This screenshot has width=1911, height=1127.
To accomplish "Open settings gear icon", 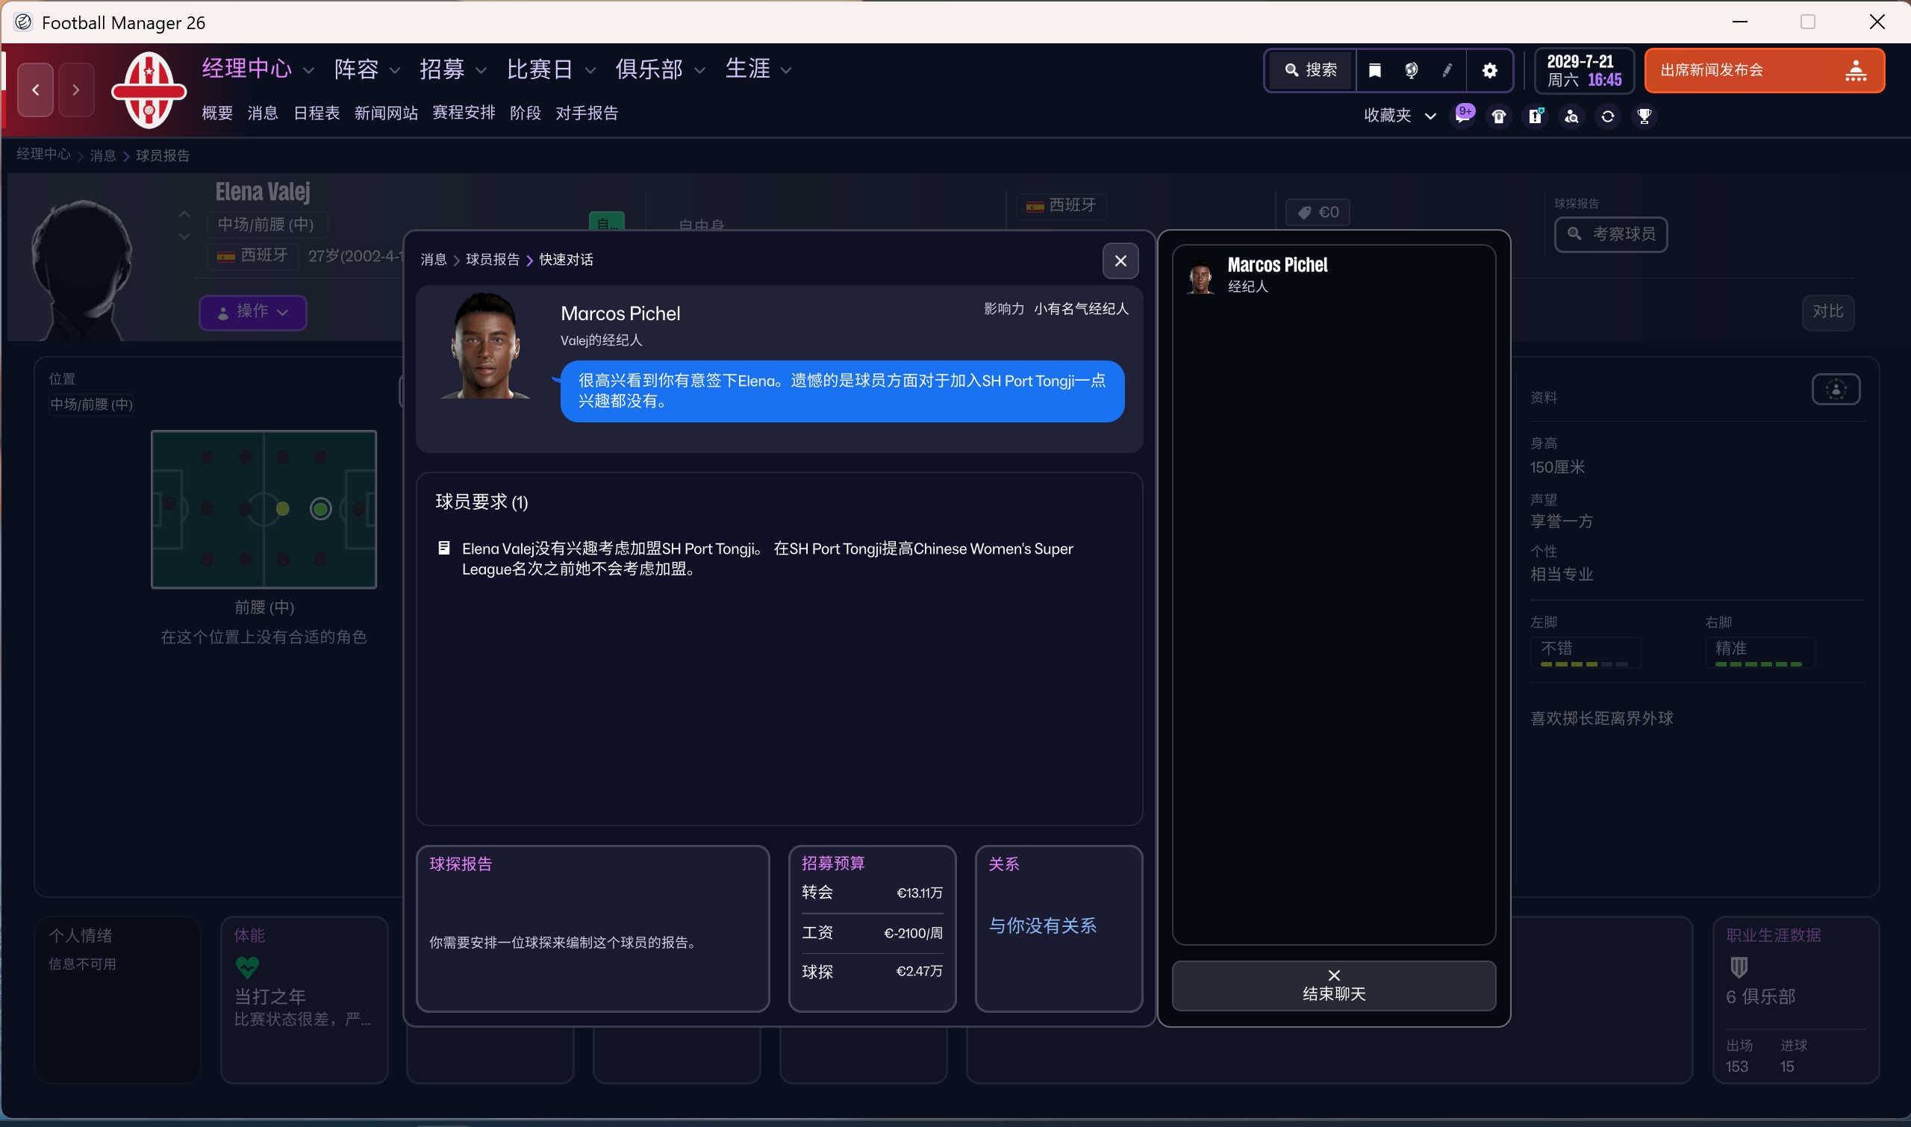I will tap(1489, 71).
